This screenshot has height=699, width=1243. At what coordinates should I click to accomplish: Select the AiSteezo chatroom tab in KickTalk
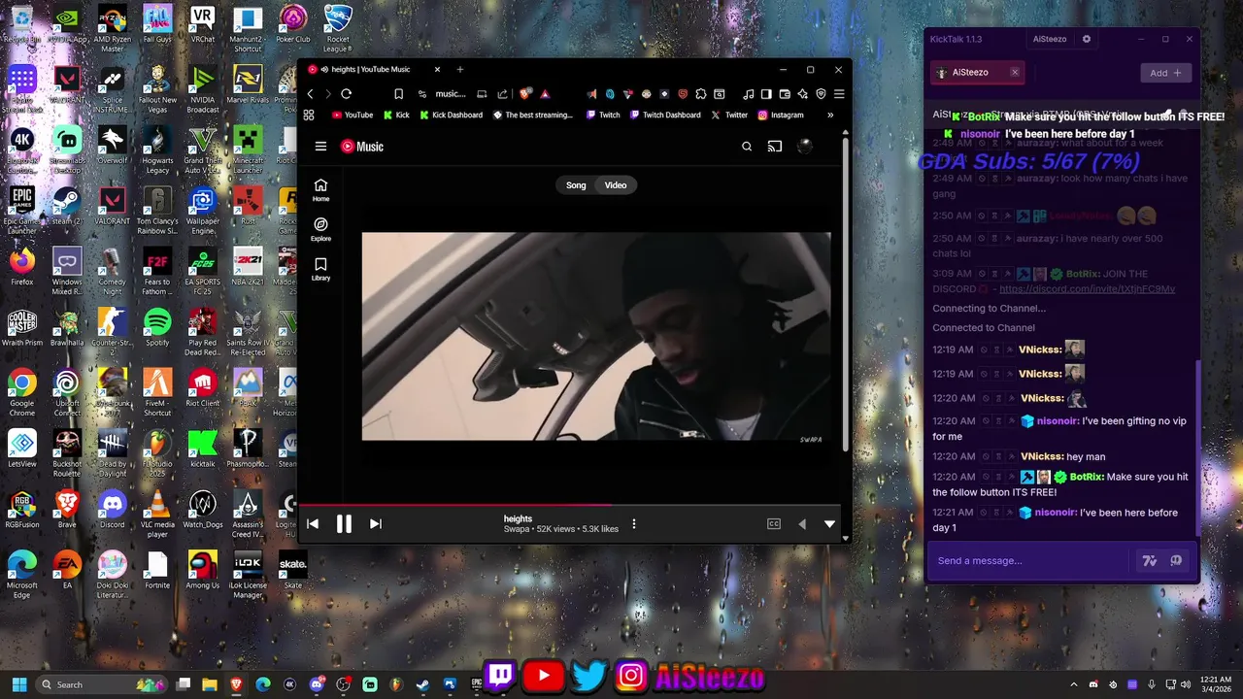click(977, 73)
